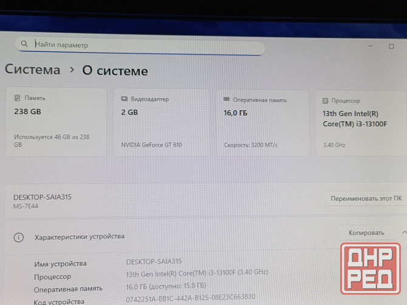This screenshot has width=407, height=305.
Task: Click the Память storage icon
Action: click(17, 98)
